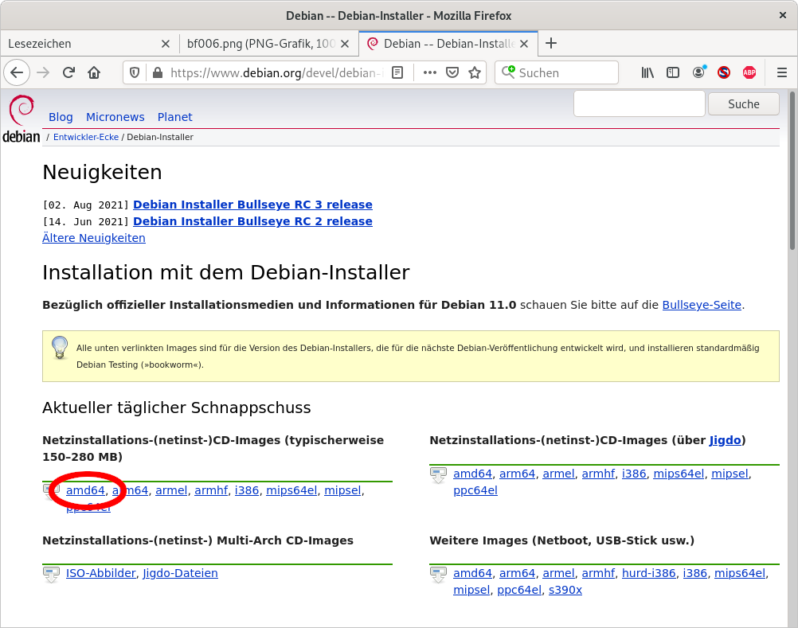Open the Jigdo heading link
Viewport: 798px width, 628px height.
[x=726, y=440]
